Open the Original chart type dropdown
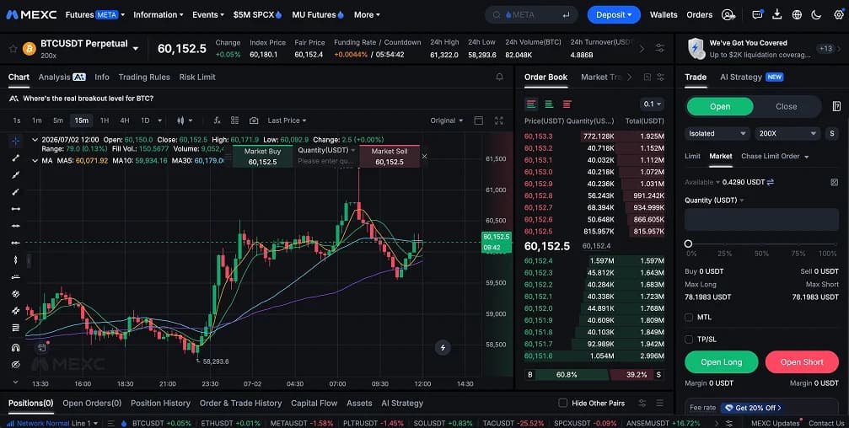The width and height of the screenshot is (849, 428). 447,120
